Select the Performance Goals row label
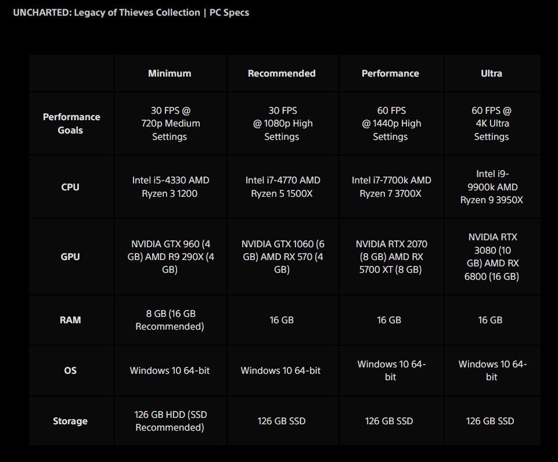 [71, 124]
